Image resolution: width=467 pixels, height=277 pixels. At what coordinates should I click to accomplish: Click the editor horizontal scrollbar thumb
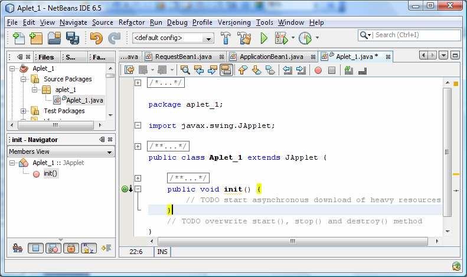292,241
